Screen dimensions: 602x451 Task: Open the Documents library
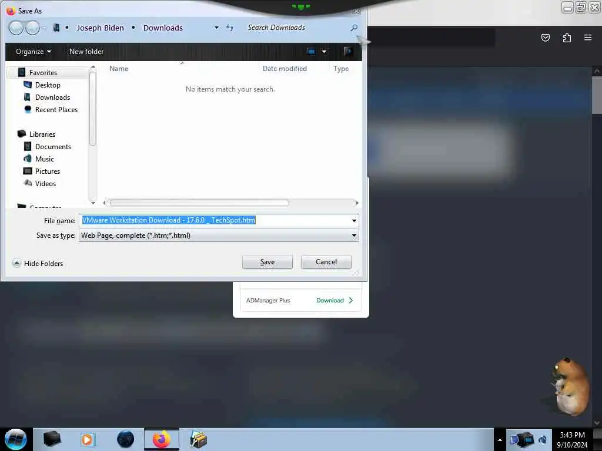(53, 146)
